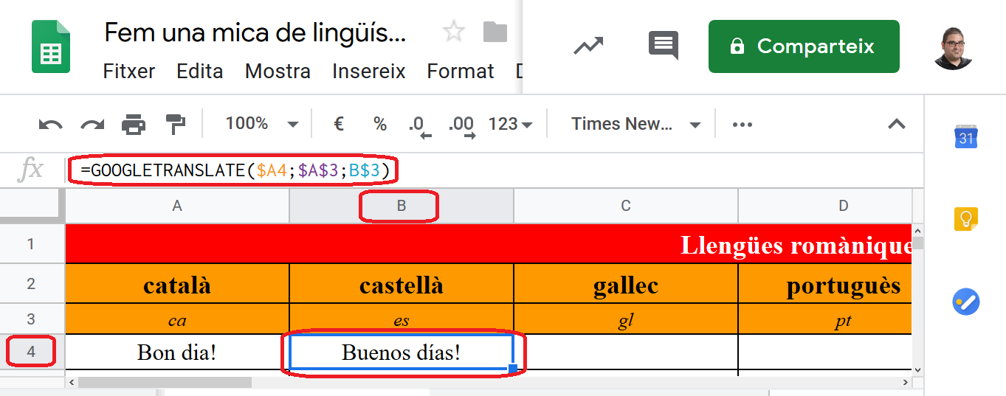Viewport: 1006px width, 396px height.
Task: Open the activity trend chart icon
Action: 588,46
